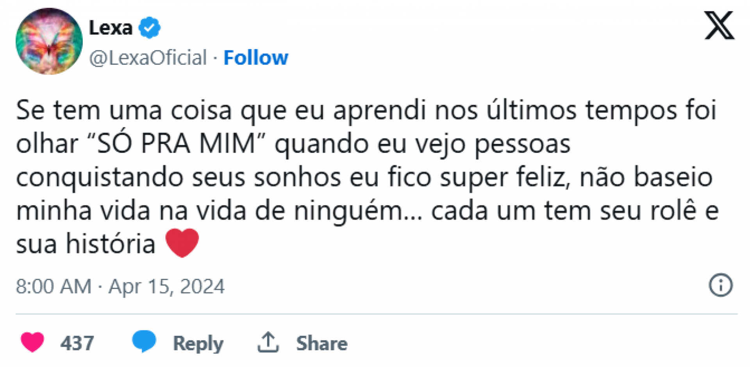
Task: Click the Follow link
Action: tap(256, 57)
